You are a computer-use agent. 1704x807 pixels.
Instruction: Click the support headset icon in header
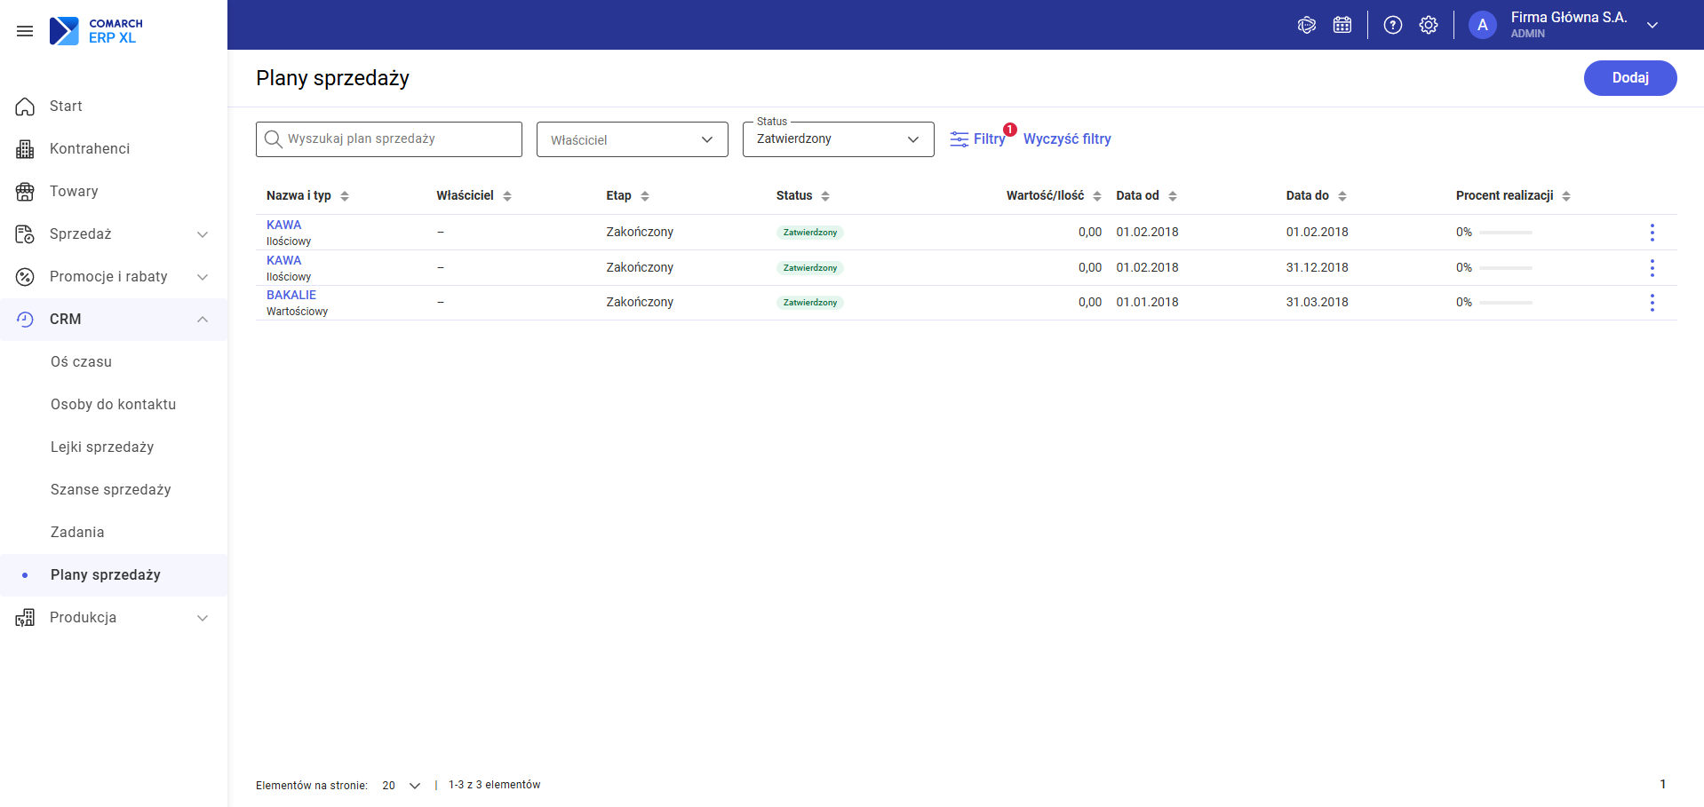(x=1307, y=25)
